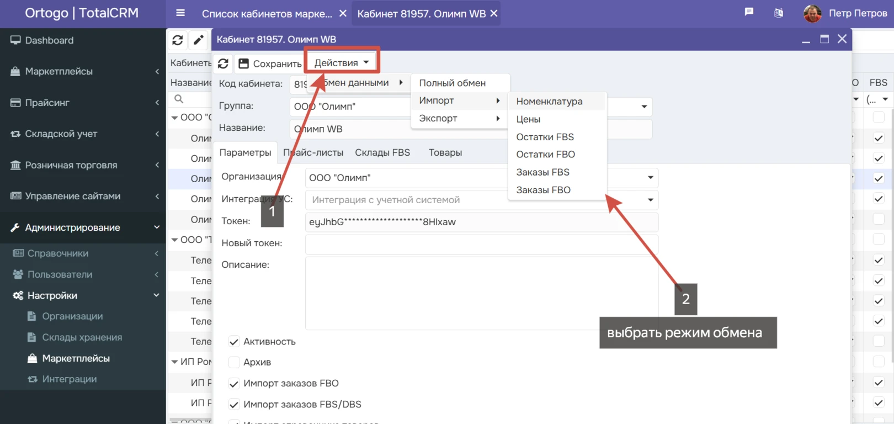Open Маркетплейсы under Настройки

click(76, 358)
